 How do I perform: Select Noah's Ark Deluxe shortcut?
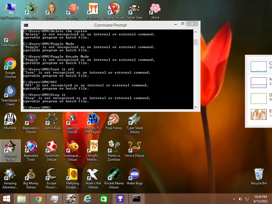[93, 178]
